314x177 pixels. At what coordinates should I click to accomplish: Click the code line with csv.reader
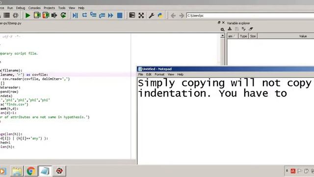[35, 79]
